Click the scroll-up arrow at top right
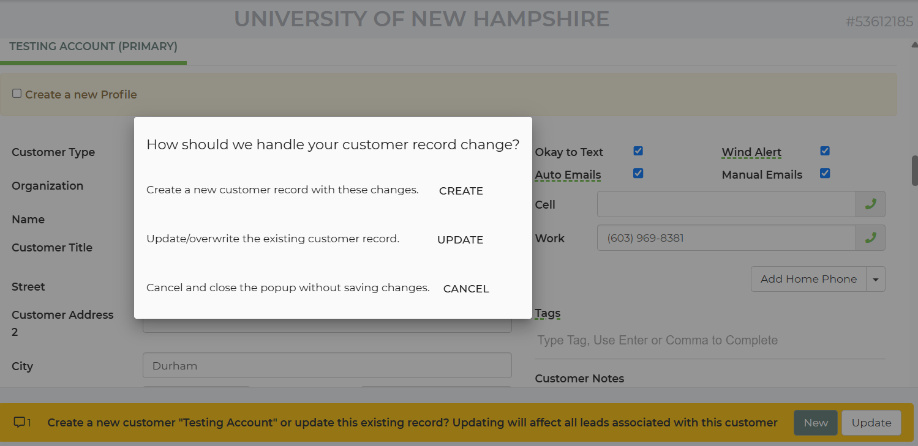Image resolution: width=918 pixels, height=446 pixels. (914, 44)
